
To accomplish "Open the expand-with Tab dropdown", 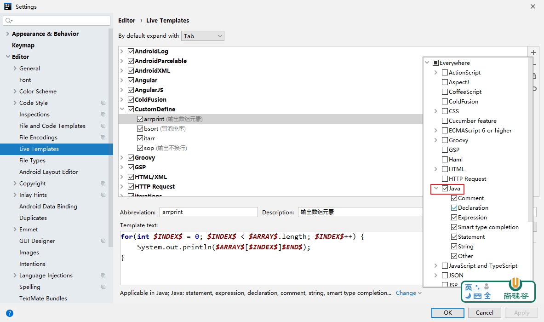I will 203,36.
